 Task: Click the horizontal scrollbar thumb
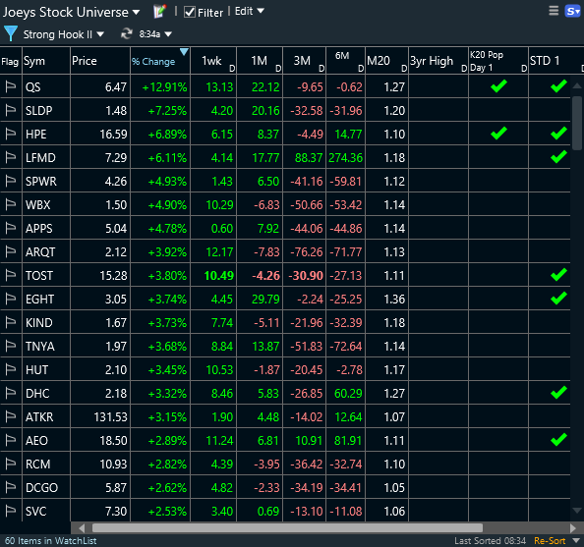pos(287,528)
